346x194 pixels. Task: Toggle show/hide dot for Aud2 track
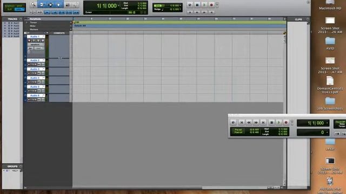[5, 25]
